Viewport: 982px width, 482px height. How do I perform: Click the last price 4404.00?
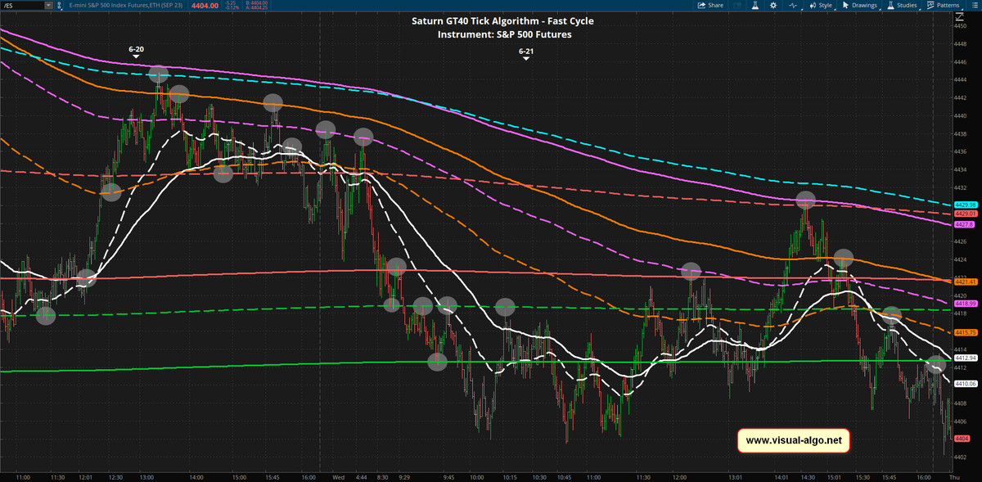205,6
